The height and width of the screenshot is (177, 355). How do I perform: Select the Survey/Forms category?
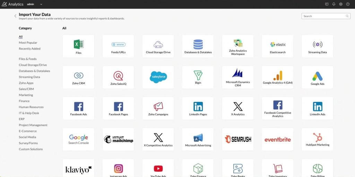pos(28,143)
